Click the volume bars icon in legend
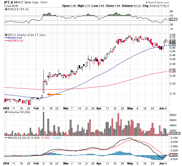This screenshot has height=166, width=182. pos(6,112)
